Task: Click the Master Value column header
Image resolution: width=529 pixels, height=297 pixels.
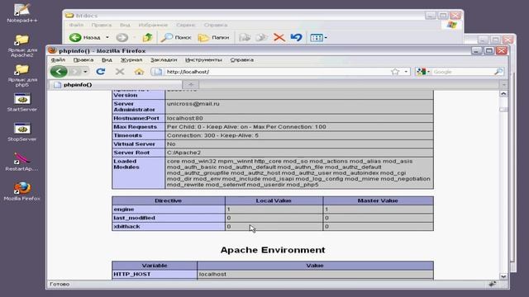Action: (x=378, y=200)
